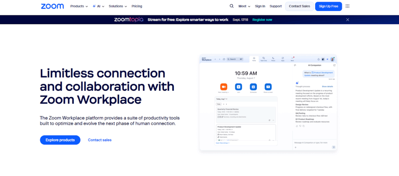
Task: Open the Meet dropdown
Action: pos(244,6)
